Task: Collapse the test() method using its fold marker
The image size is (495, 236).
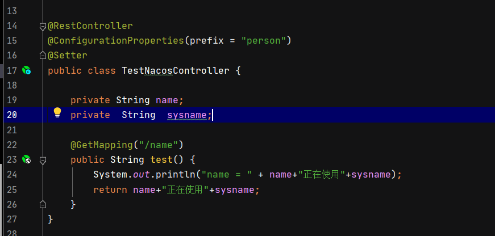Action: click(x=42, y=160)
